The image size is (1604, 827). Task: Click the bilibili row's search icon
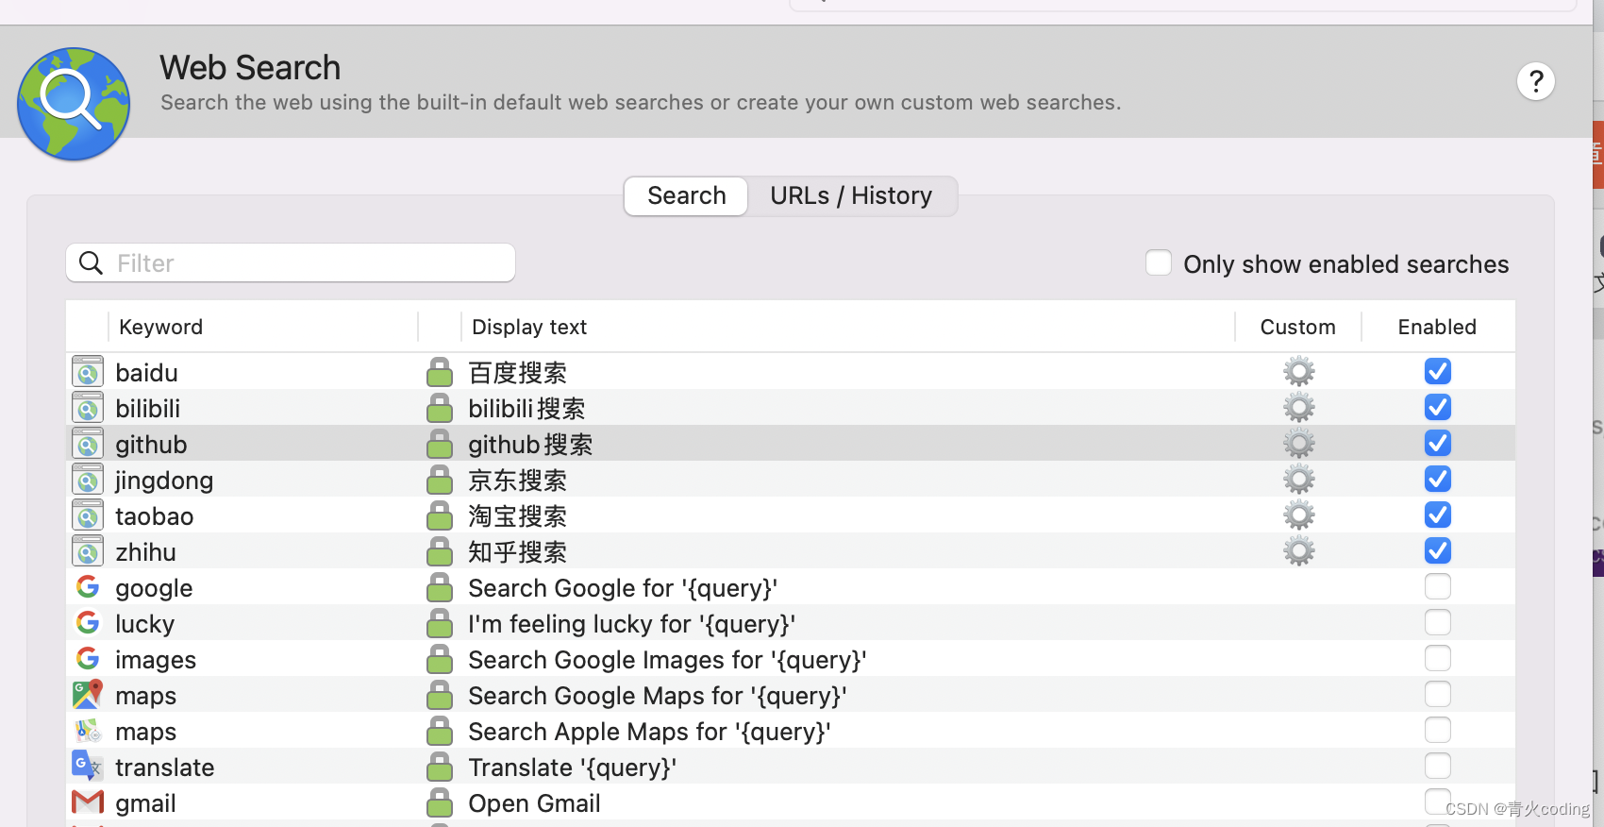coord(88,408)
